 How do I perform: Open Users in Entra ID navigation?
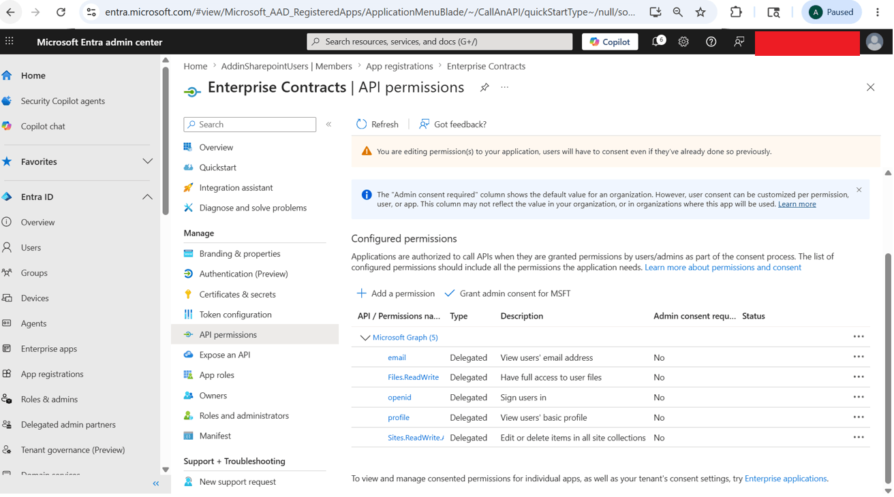coord(31,248)
